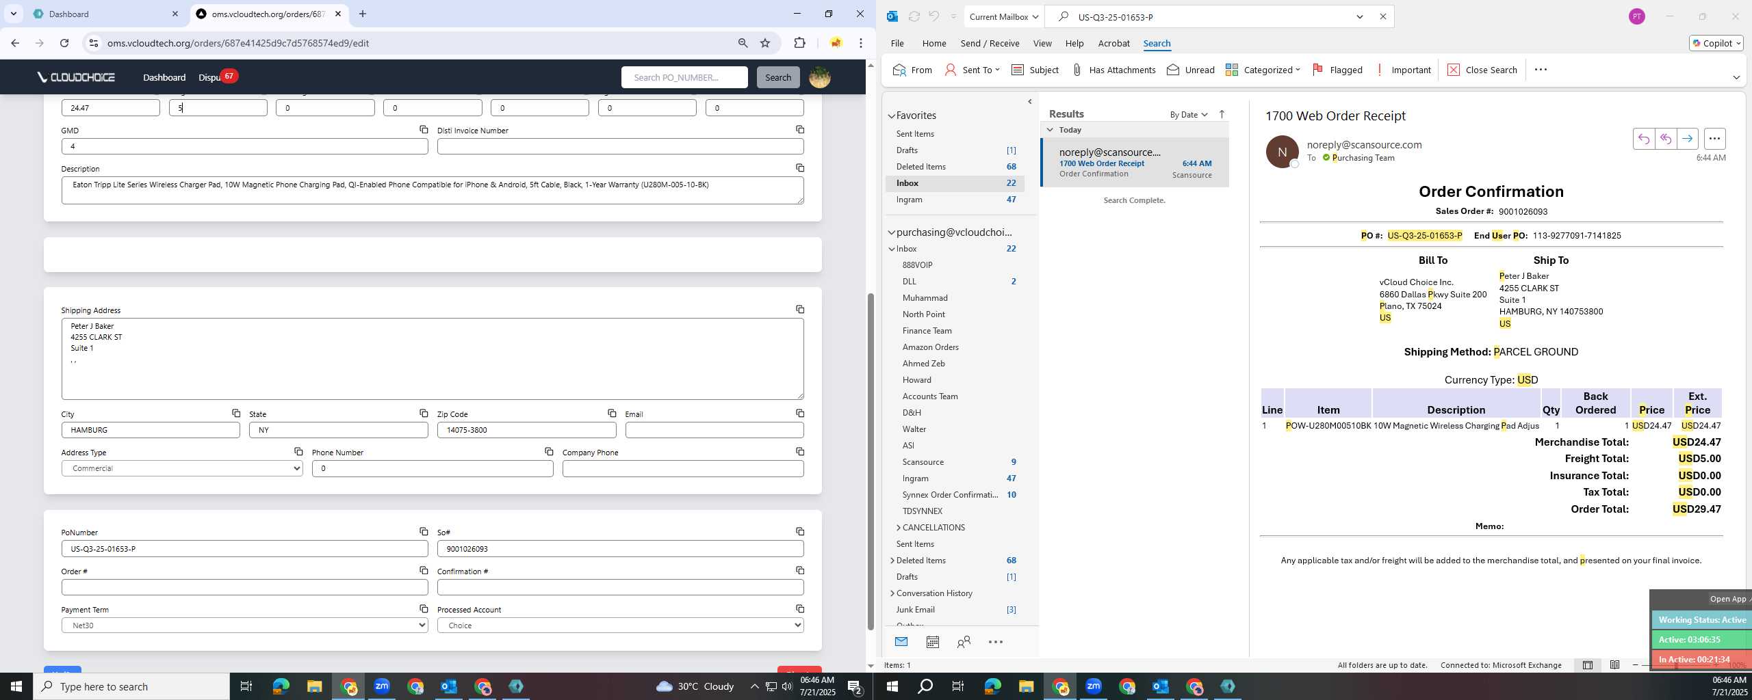Image resolution: width=1752 pixels, height=700 pixels.
Task: Filter search results by Unread
Action: pos(1191,70)
